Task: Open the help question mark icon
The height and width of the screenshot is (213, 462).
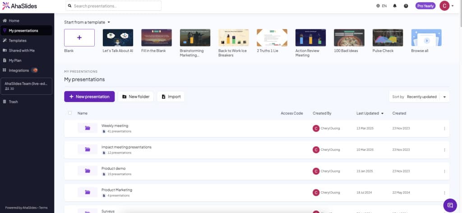Action: tap(406, 5)
